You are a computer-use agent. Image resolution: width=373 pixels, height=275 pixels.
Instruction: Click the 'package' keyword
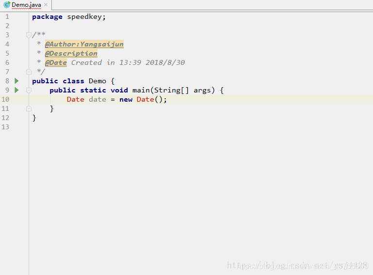pyautogui.click(x=47, y=17)
